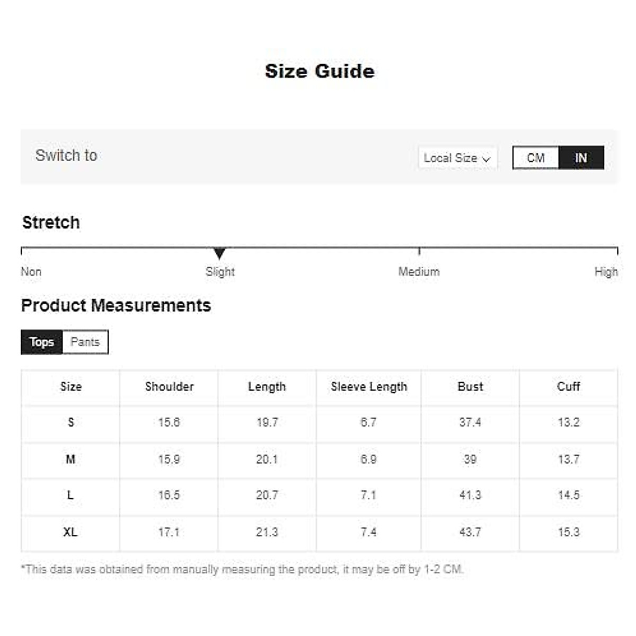
Task: Open the Local Size dropdown
Action: pos(457,158)
